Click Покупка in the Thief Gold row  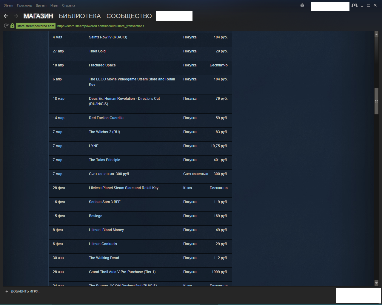point(190,51)
